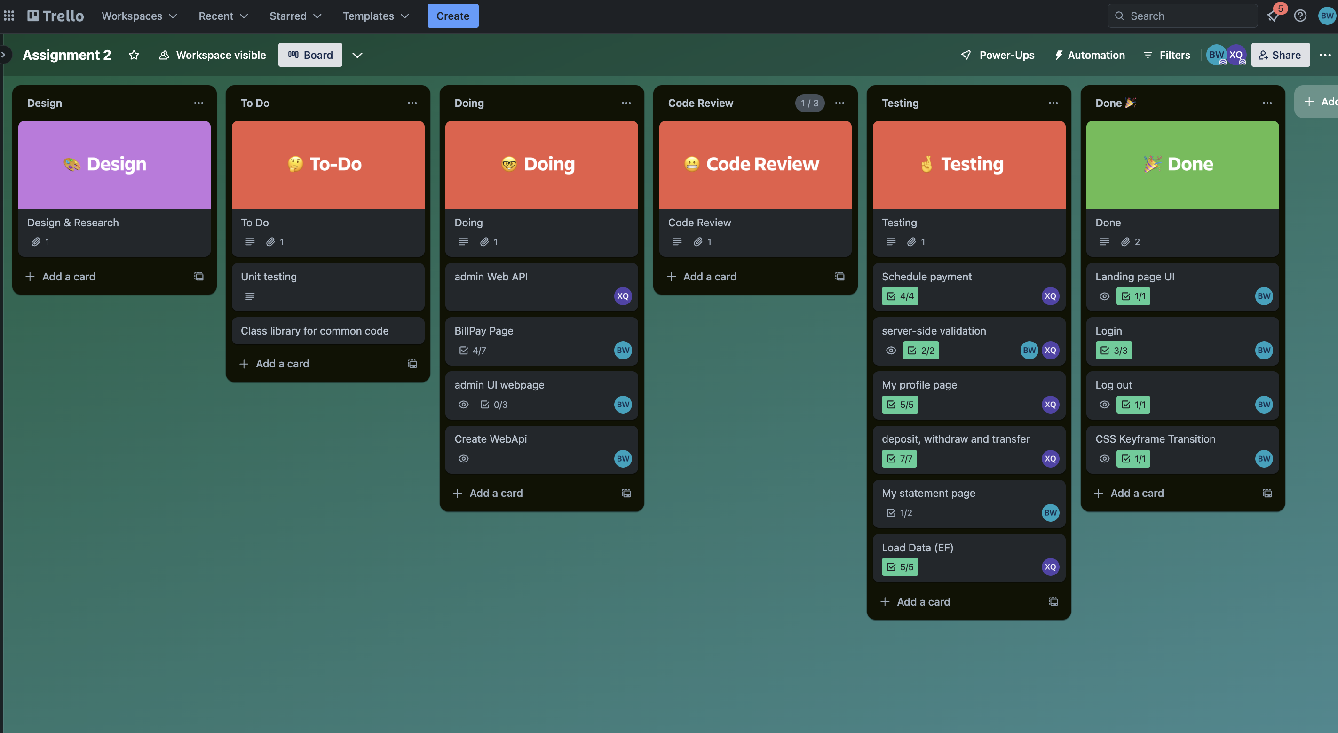Open the Power-Ups menu

997,55
